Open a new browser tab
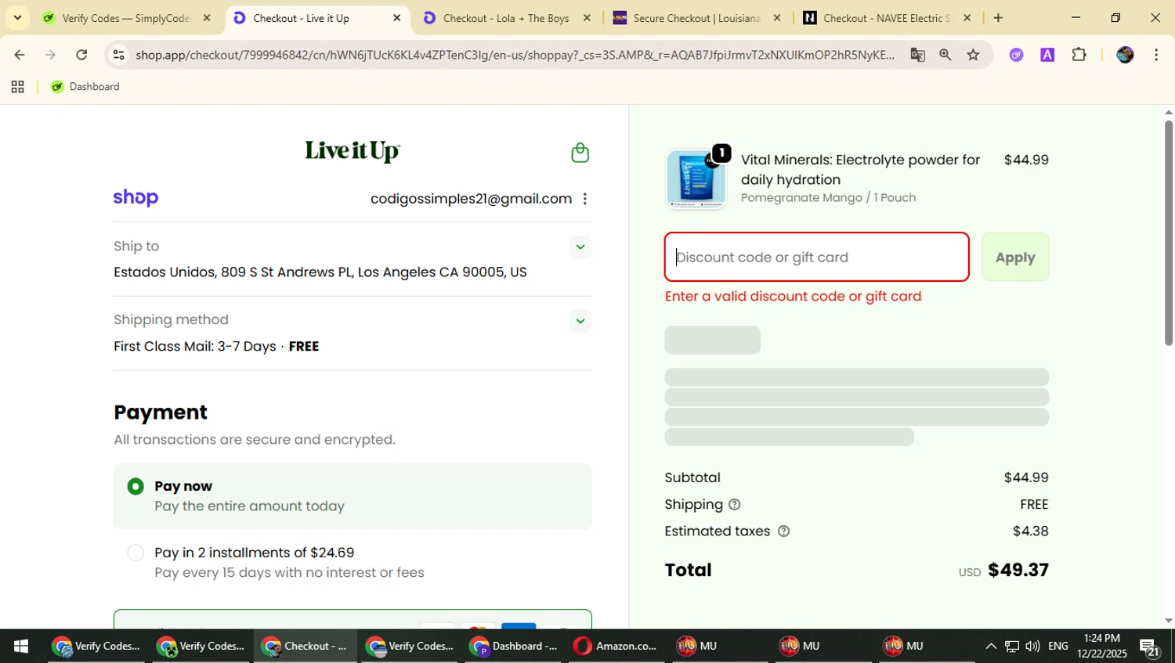The image size is (1175, 663). coord(998,18)
